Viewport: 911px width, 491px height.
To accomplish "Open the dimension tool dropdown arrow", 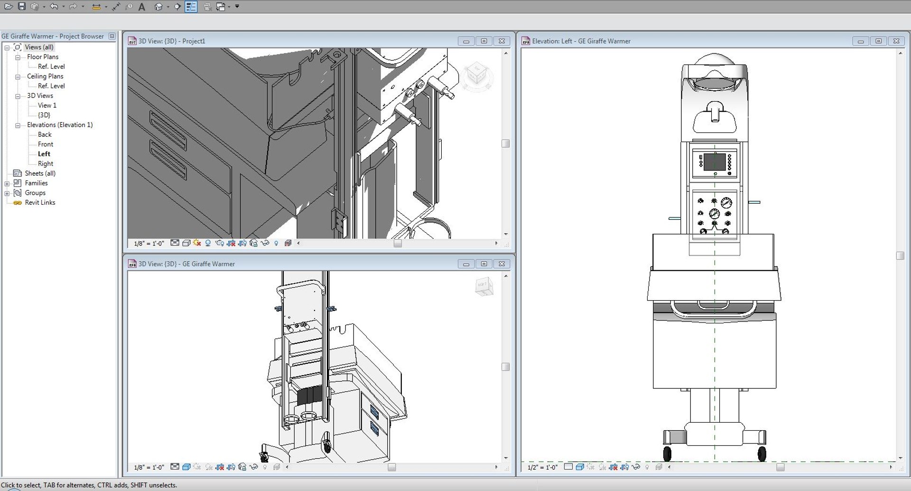I will [x=105, y=7].
